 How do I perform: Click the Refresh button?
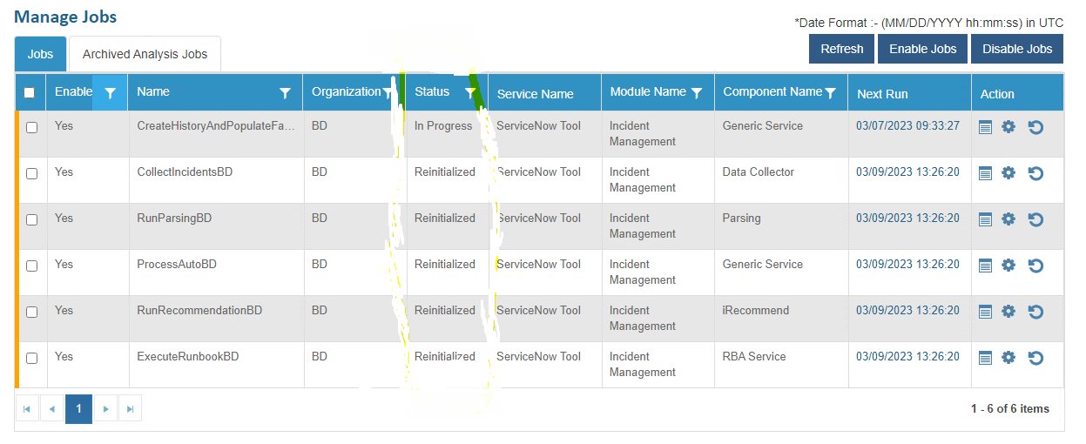coord(841,49)
